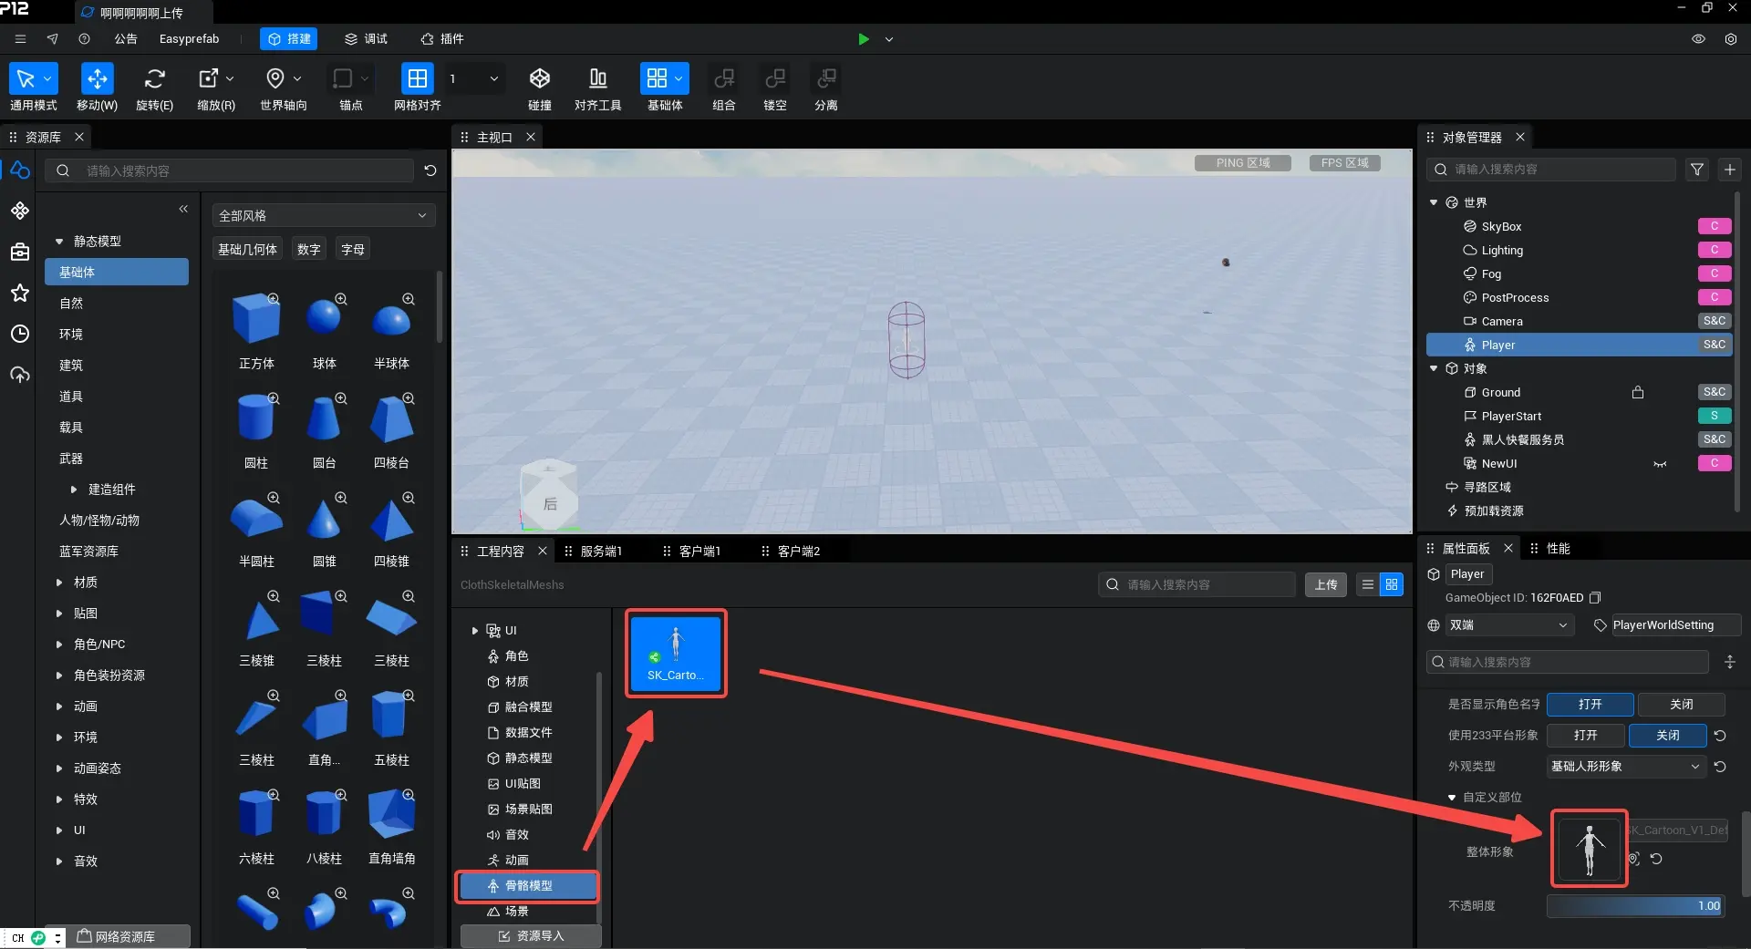1751x949 pixels.
Task: Click the green Play button
Action: click(x=863, y=39)
